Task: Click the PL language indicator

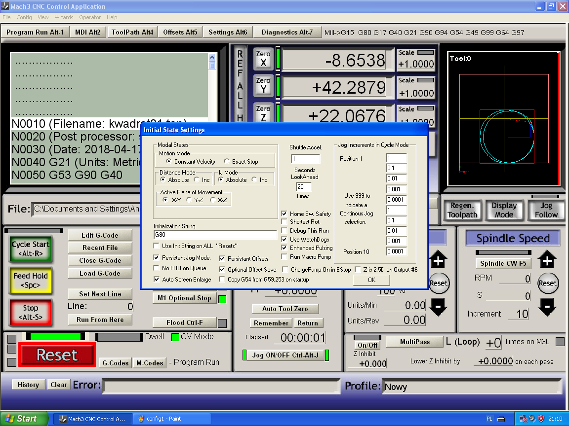Action: pos(489,419)
